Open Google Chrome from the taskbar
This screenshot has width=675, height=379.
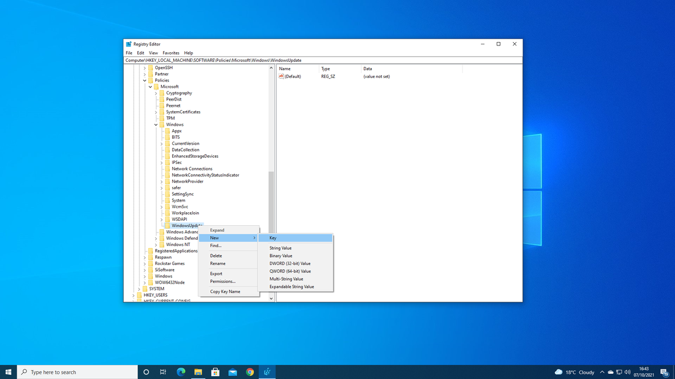pyautogui.click(x=250, y=372)
